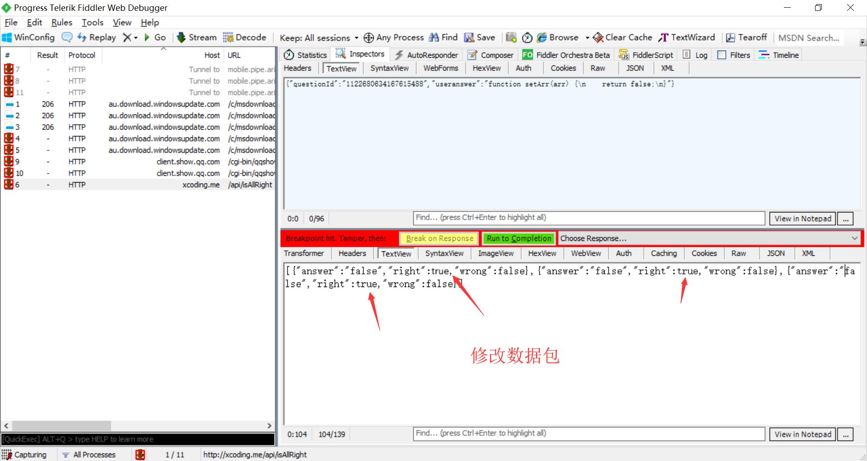Replay the selected session
867x461 pixels.
tap(97, 38)
